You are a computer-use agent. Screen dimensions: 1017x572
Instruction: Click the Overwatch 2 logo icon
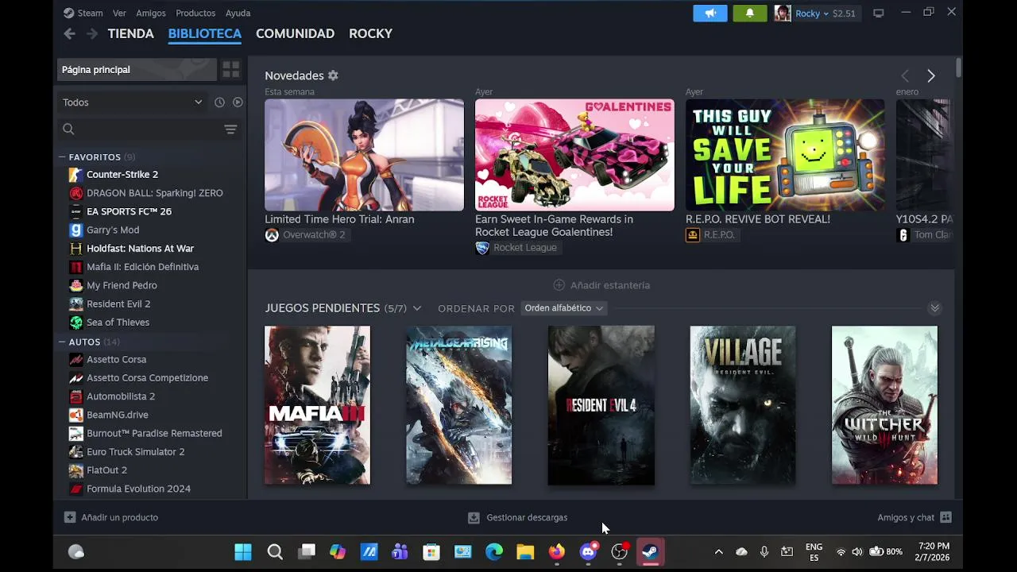[x=272, y=235]
